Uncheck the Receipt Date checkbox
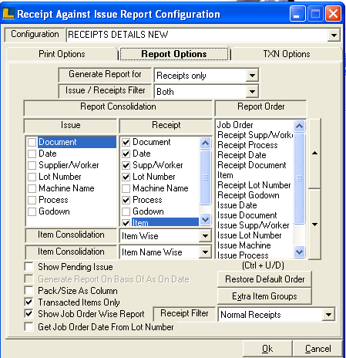The width and height of the screenshot is (346, 358). (126, 154)
